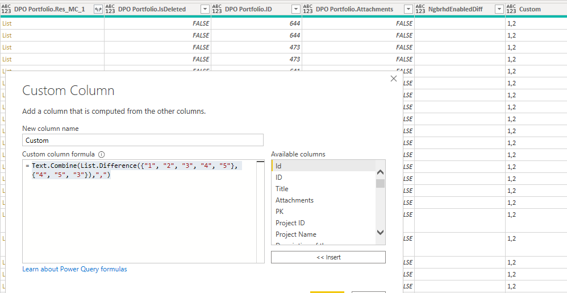Click data type icon of DPO Portfolio.Res_MC_1 column
Image resolution: width=567 pixels, height=293 pixels.
tap(6, 10)
